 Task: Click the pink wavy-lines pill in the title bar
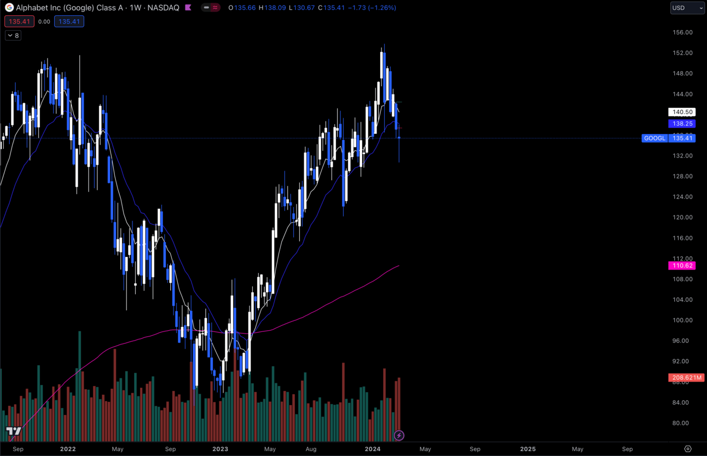(215, 8)
